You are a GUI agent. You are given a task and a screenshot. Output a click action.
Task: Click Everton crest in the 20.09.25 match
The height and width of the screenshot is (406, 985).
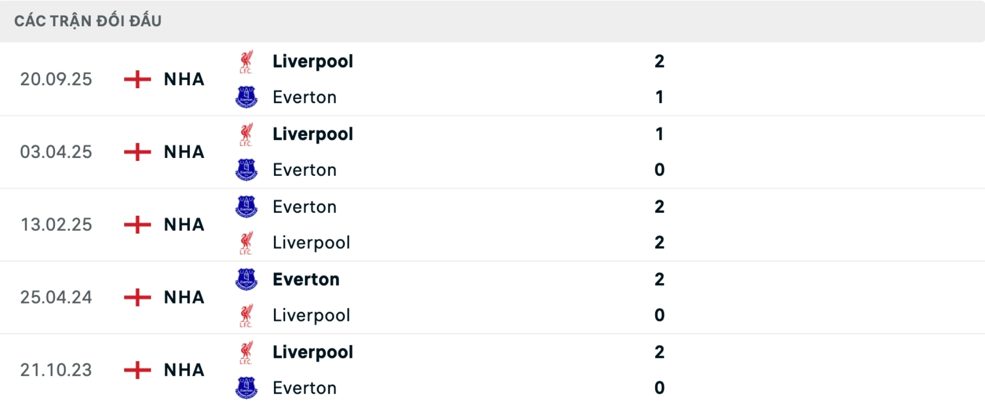[x=246, y=97]
